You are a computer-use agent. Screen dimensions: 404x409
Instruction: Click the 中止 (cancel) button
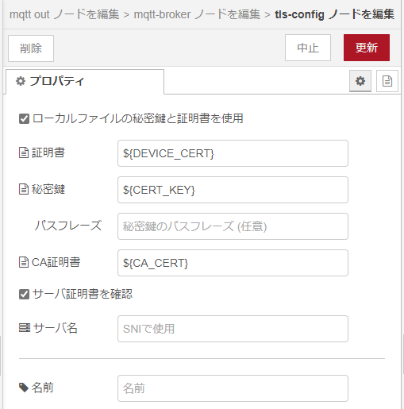(308, 48)
